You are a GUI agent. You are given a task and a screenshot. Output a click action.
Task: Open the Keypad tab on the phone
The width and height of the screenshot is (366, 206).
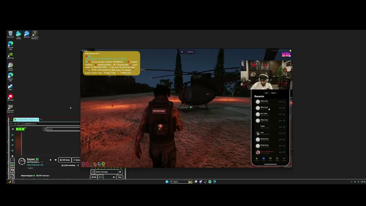277,159
